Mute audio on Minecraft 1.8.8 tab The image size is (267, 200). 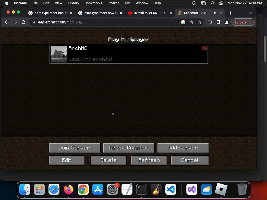click(x=215, y=13)
